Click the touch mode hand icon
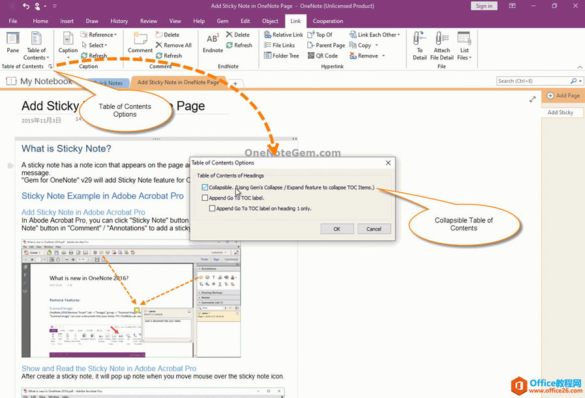Image resolution: width=585 pixels, height=398 pixels. [37, 6]
